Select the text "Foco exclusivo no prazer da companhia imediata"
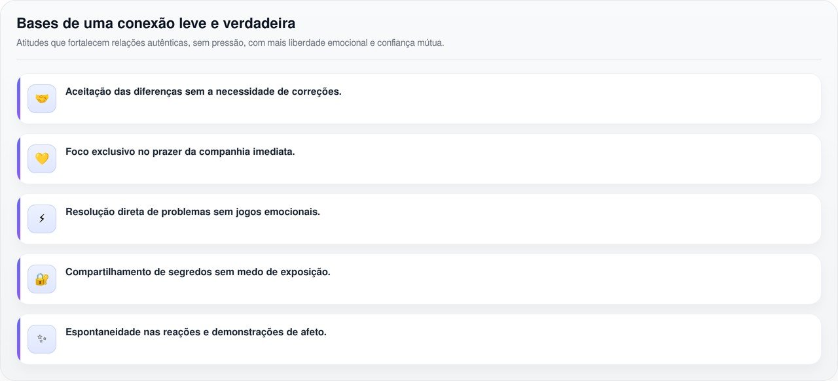Image resolution: width=838 pixels, height=381 pixels. point(180,152)
